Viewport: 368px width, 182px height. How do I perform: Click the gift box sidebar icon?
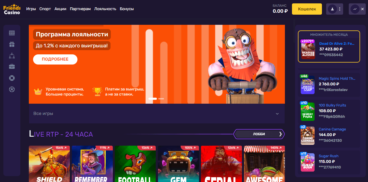coord(12,44)
